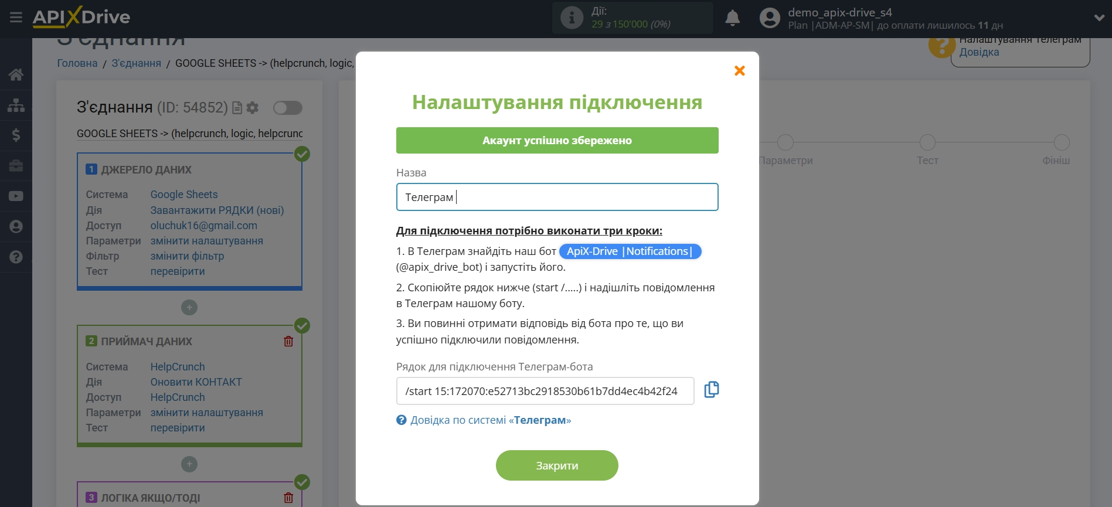Screen dimensions: 1112x507
Task: Click Завантажити РЯДКИ (нові) action link
Action: click(217, 210)
